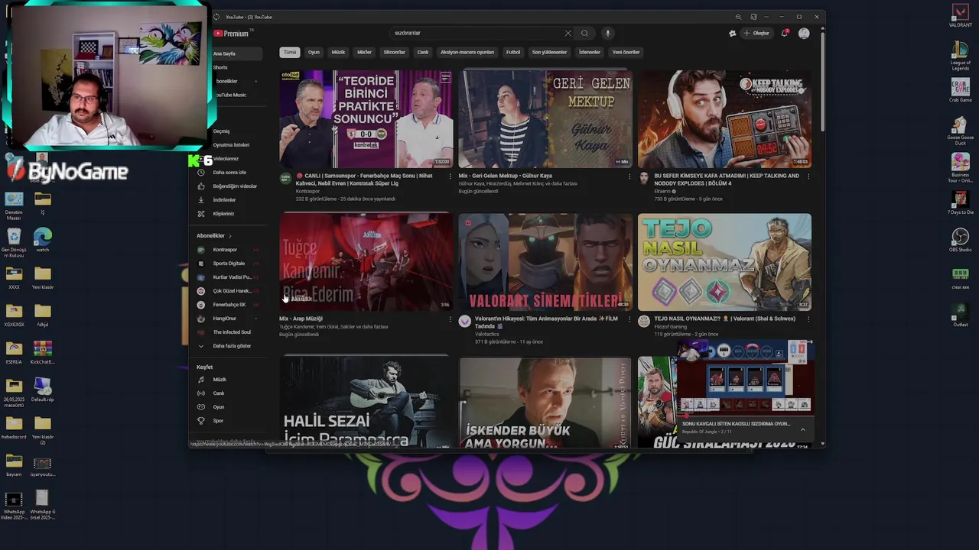Click the zoom magnifier icon in the title bar
The height and width of the screenshot is (550, 979).
pos(738,17)
